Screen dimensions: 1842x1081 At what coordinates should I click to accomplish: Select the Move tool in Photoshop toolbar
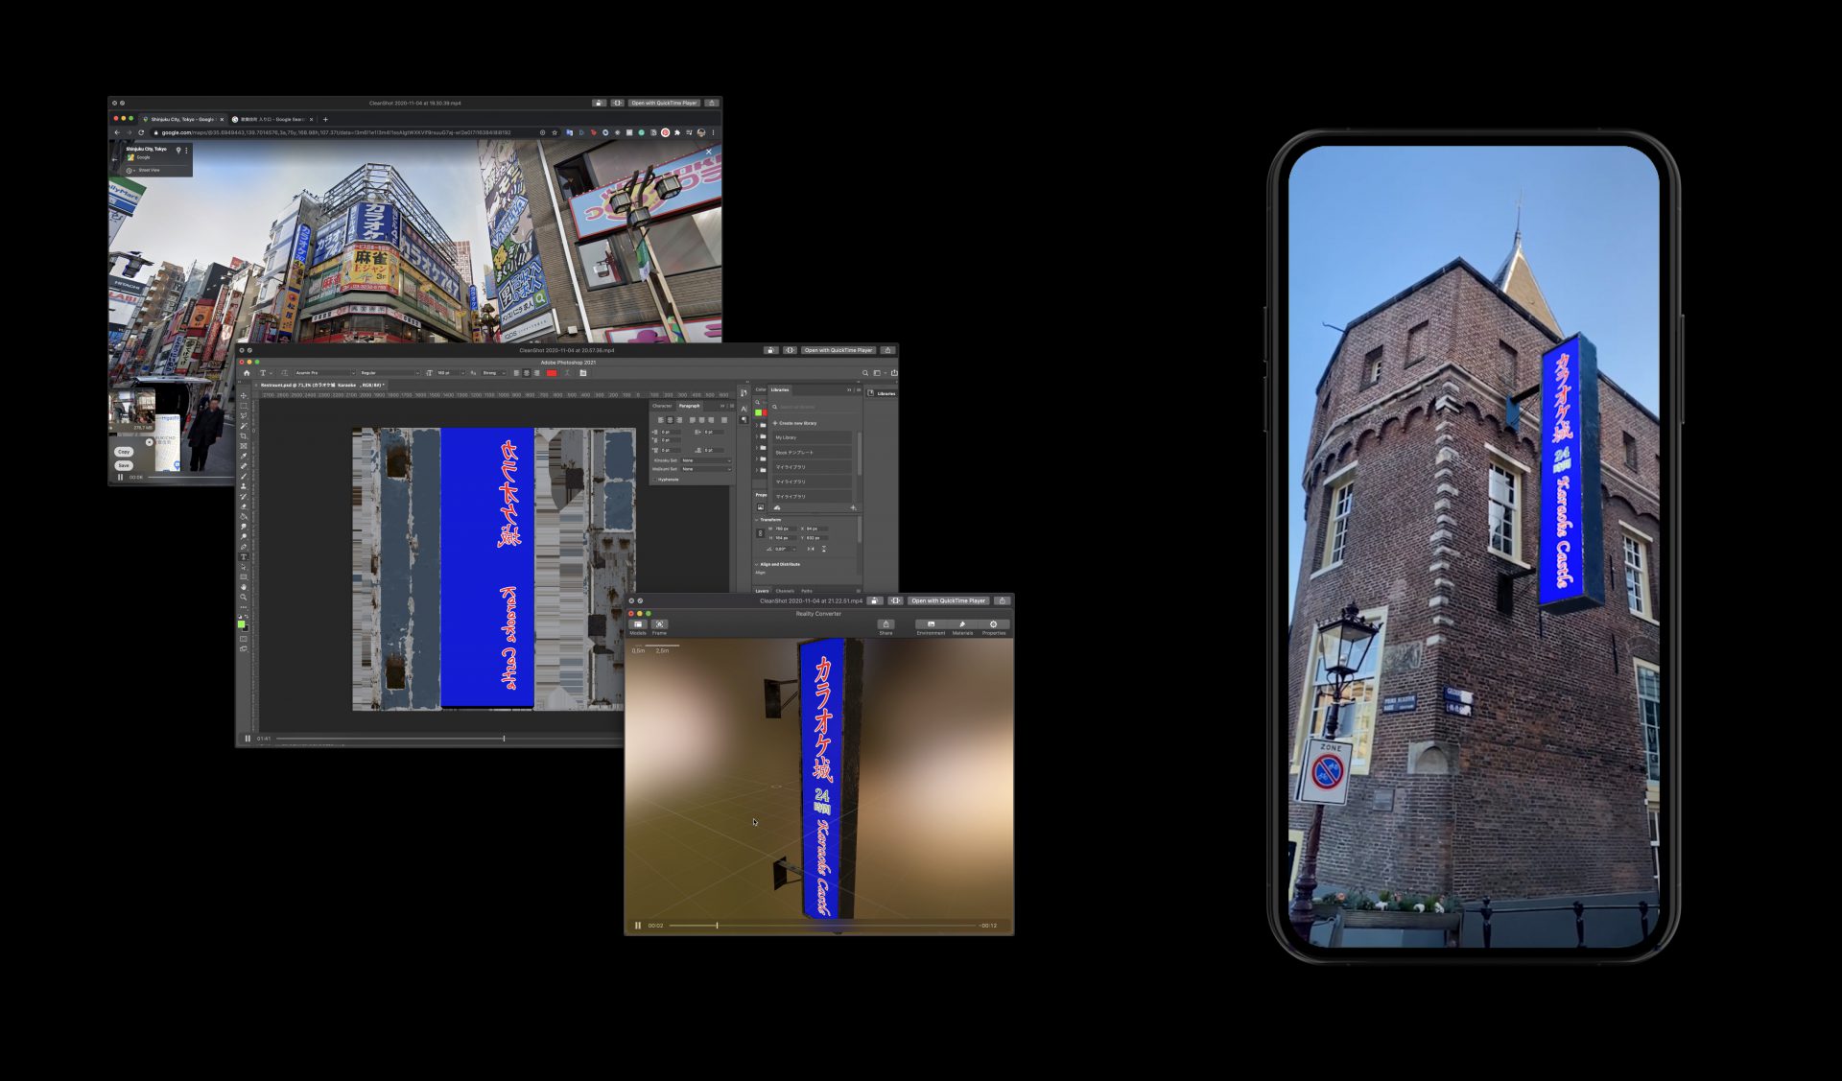pyautogui.click(x=244, y=395)
